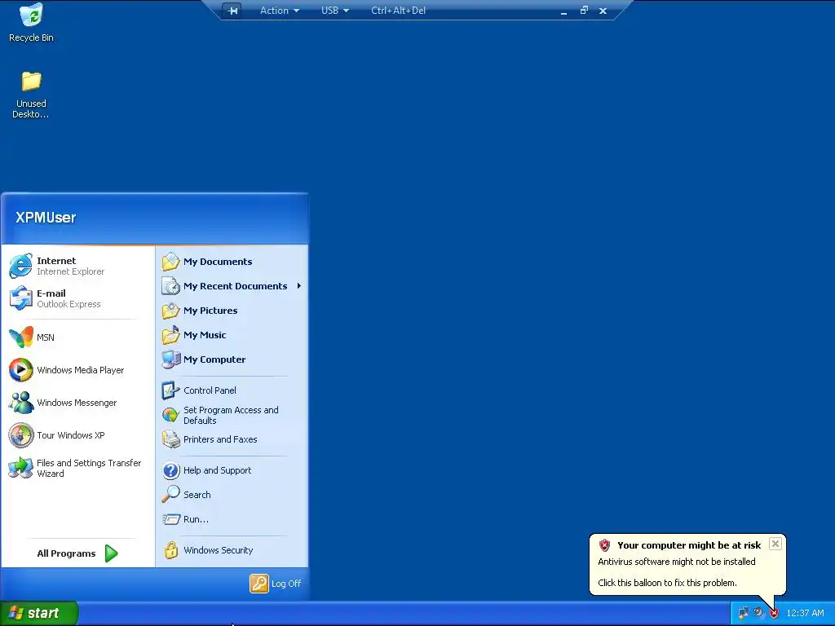The width and height of the screenshot is (835, 626).
Task: Open Set Program Access and Defaults icon
Action: tap(171, 415)
